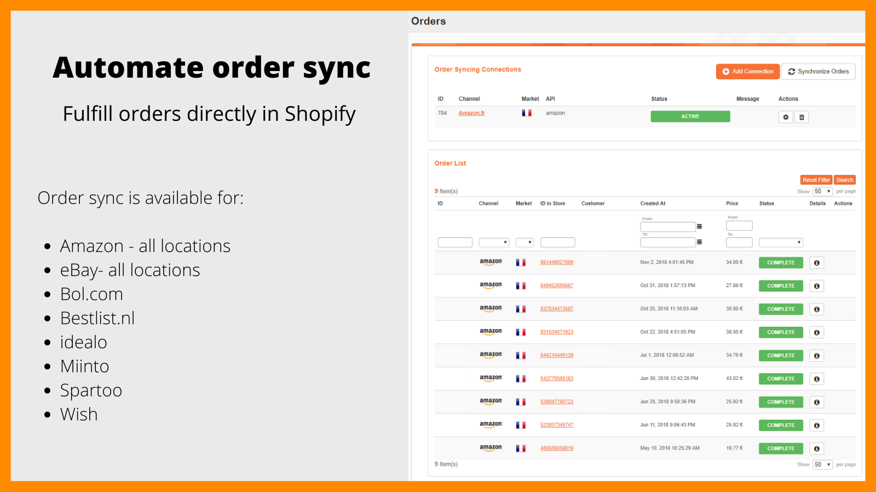Click the French flag in the 19.77 € order row
This screenshot has width=876, height=492.
tap(521, 448)
